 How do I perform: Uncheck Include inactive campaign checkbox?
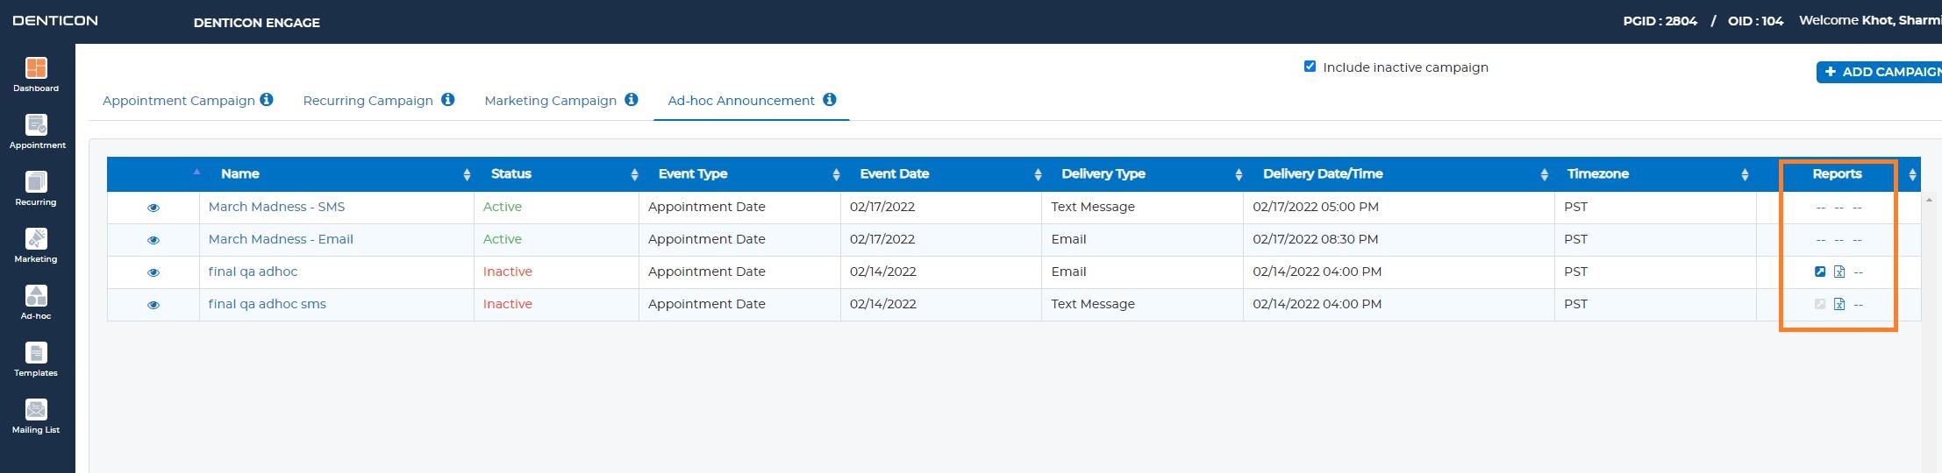(1310, 67)
